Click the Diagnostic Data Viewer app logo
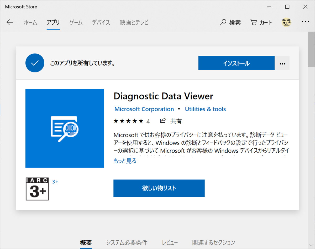 [x=65, y=128]
